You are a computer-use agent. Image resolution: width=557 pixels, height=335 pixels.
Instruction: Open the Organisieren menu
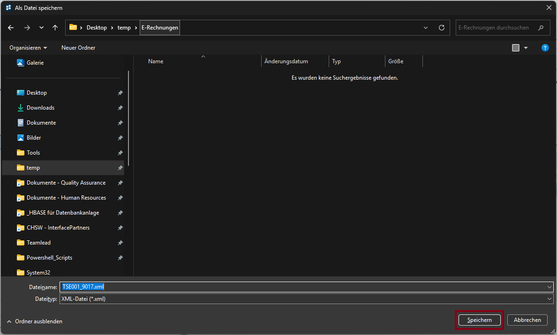click(28, 47)
